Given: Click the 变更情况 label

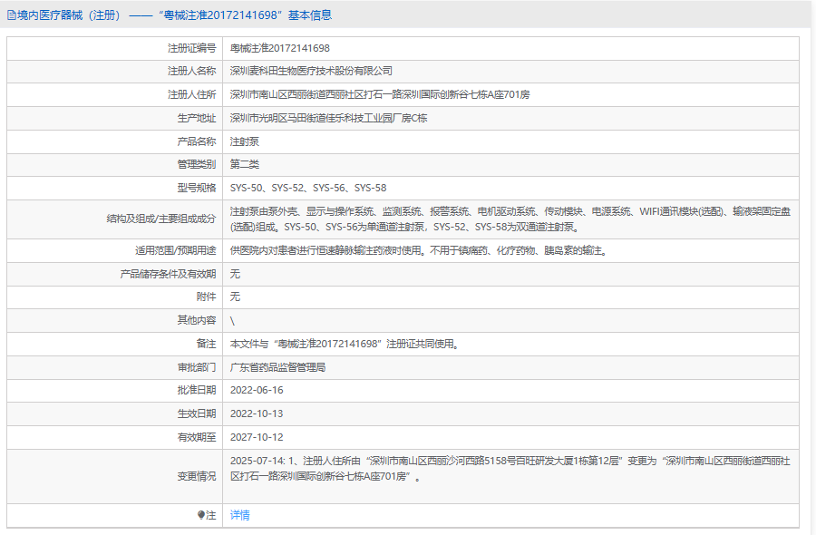Looking at the screenshot, I should (x=196, y=476).
